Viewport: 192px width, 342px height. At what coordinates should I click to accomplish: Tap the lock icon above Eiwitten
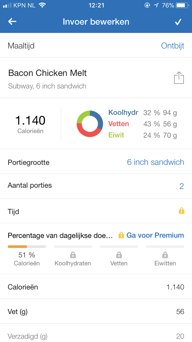click(x=165, y=255)
